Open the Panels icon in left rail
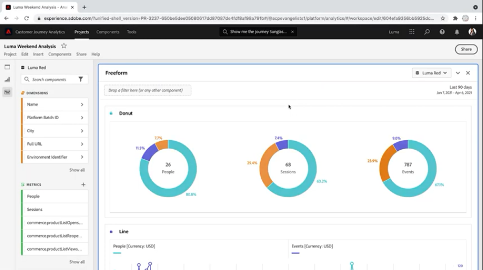This screenshot has width=483, height=270. click(7, 67)
